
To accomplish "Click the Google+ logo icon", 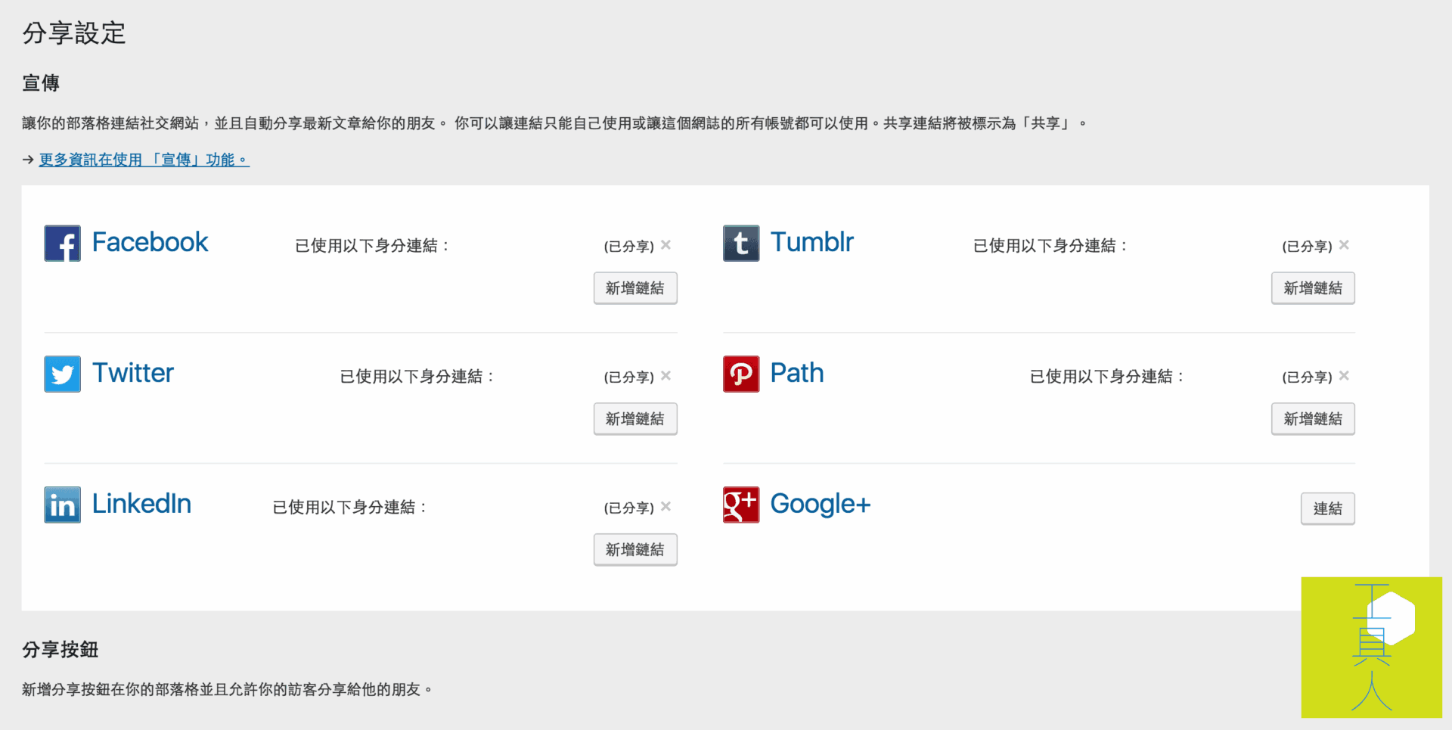I will (741, 505).
